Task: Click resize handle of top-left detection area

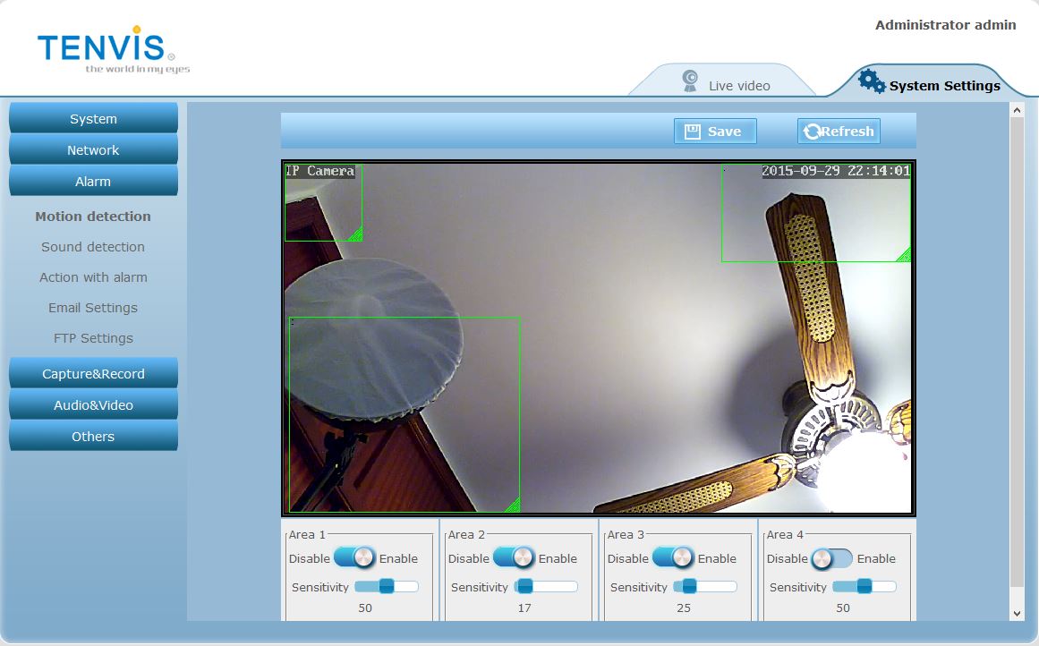Action: pyautogui.click(x=355, y=234)
